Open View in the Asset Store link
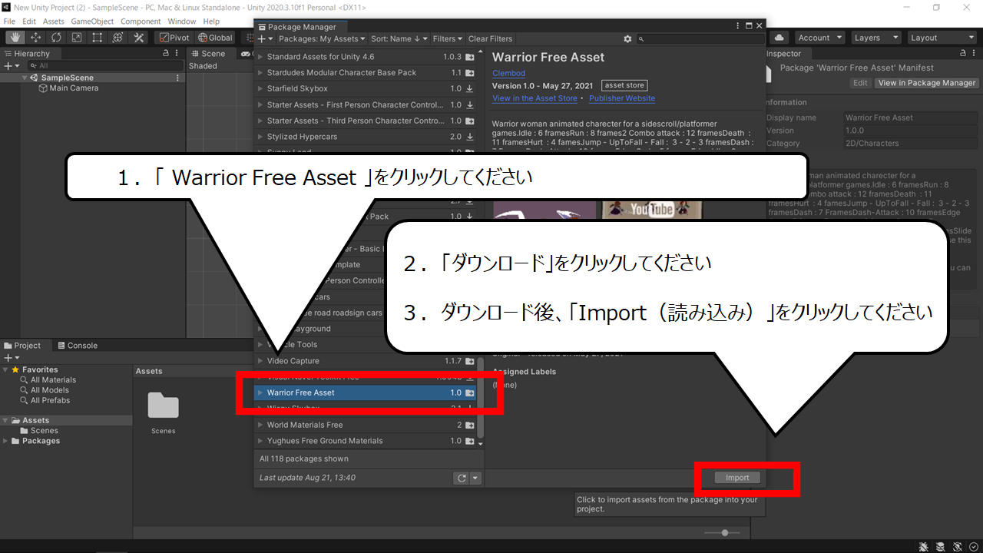 point(535,98)
